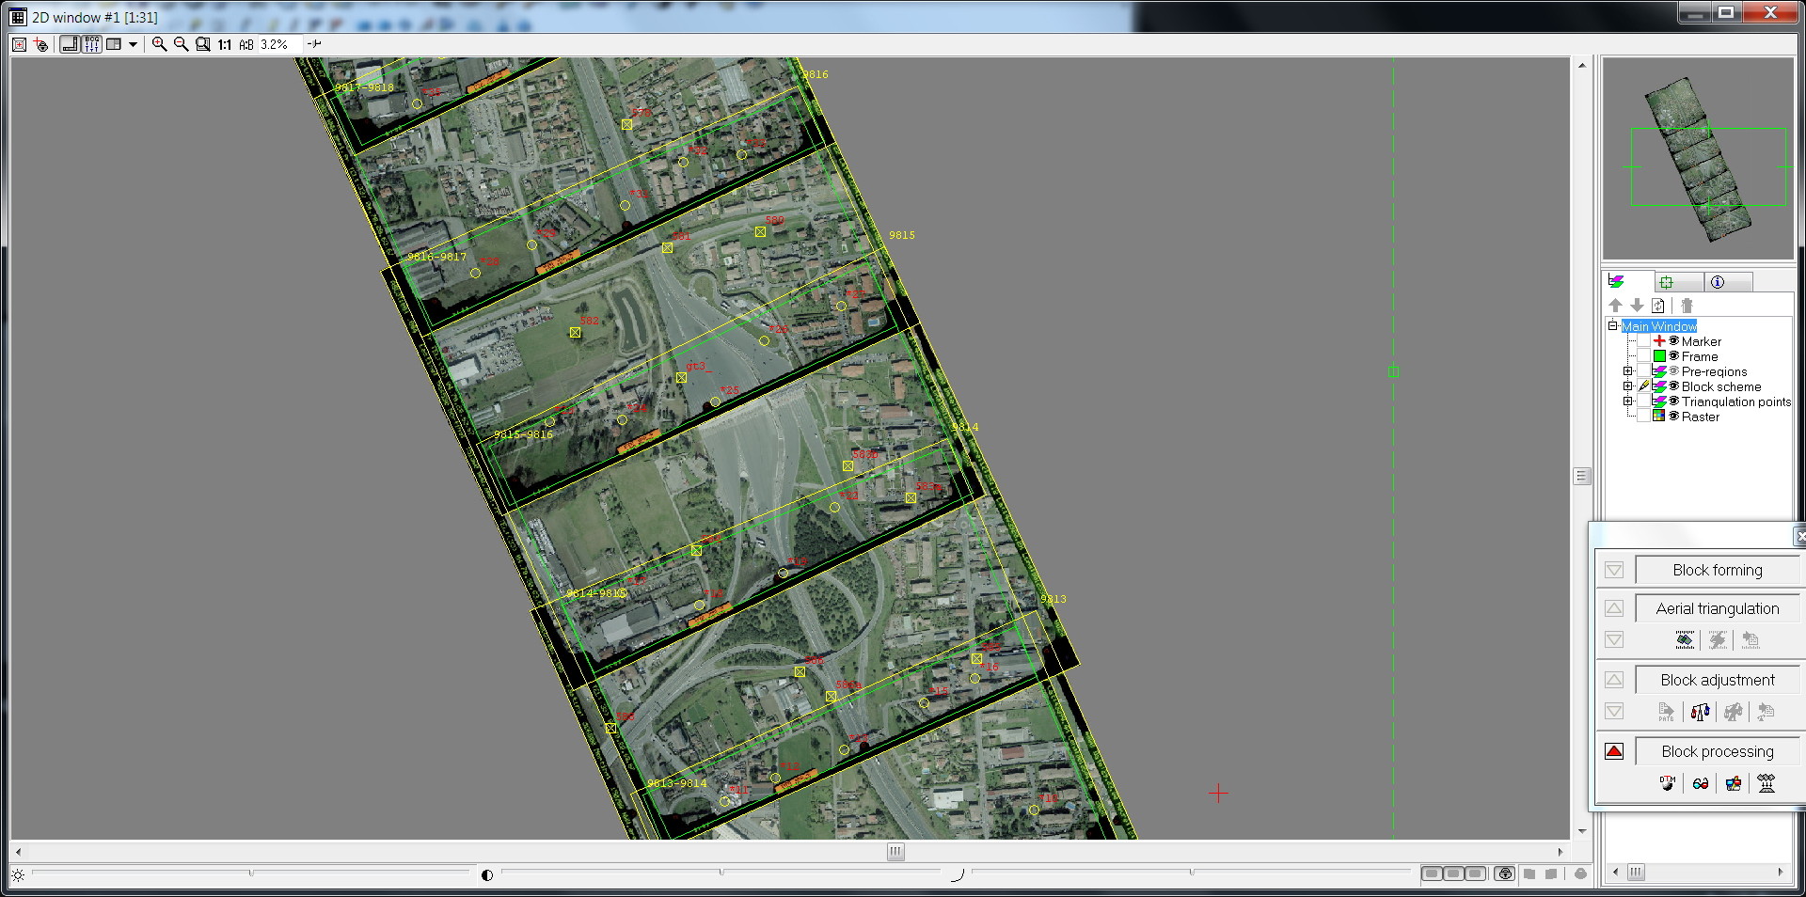The height and width of the screenshot is (897, 1806).
Task: Click third icon under Aerial triangulation
Action: pos(1751,640)
